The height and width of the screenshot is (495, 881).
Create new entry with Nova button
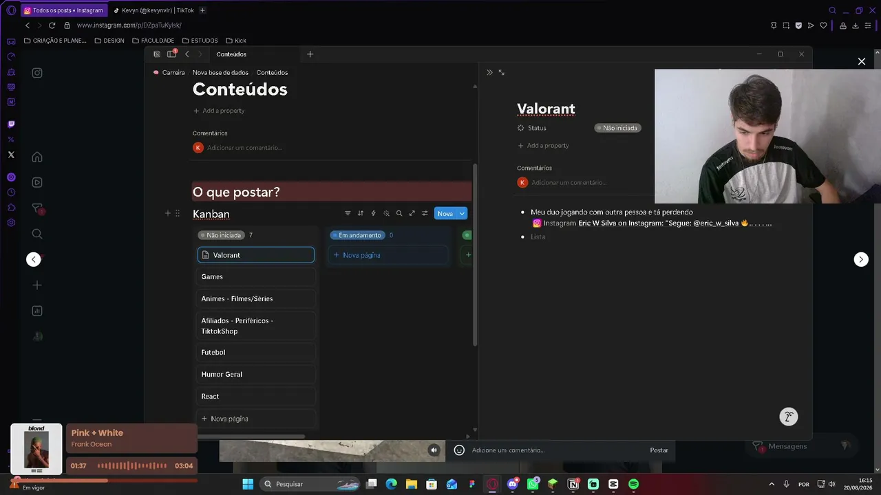point(445,214)
